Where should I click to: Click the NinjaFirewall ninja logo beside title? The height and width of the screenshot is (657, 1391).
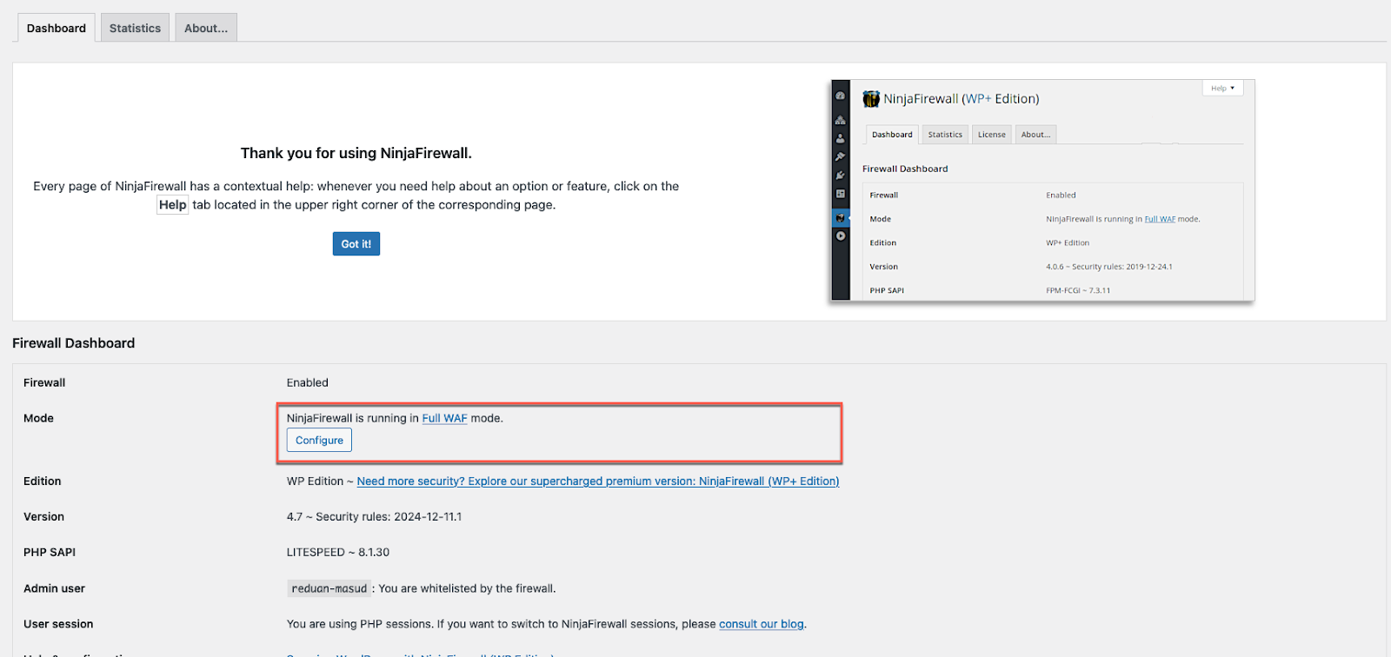coord(871,99)
